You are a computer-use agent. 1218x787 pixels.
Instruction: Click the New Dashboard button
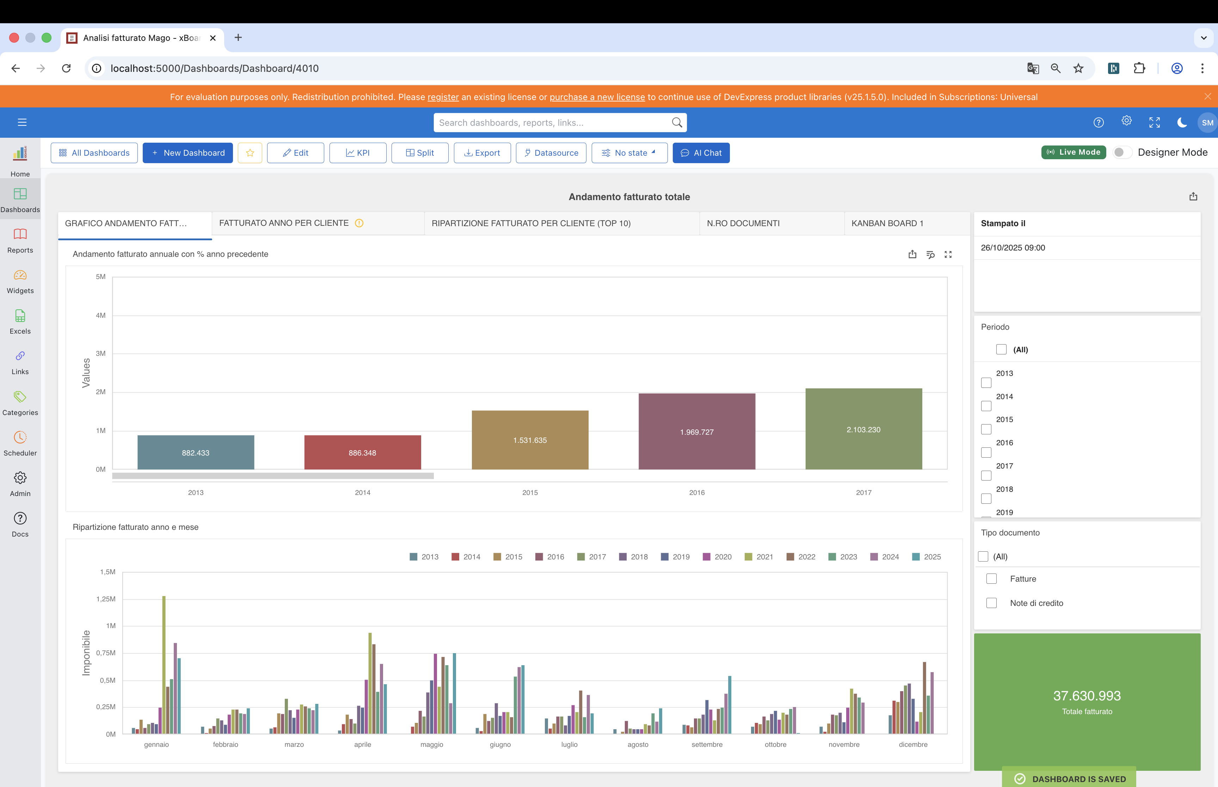[x=187, y=153]
